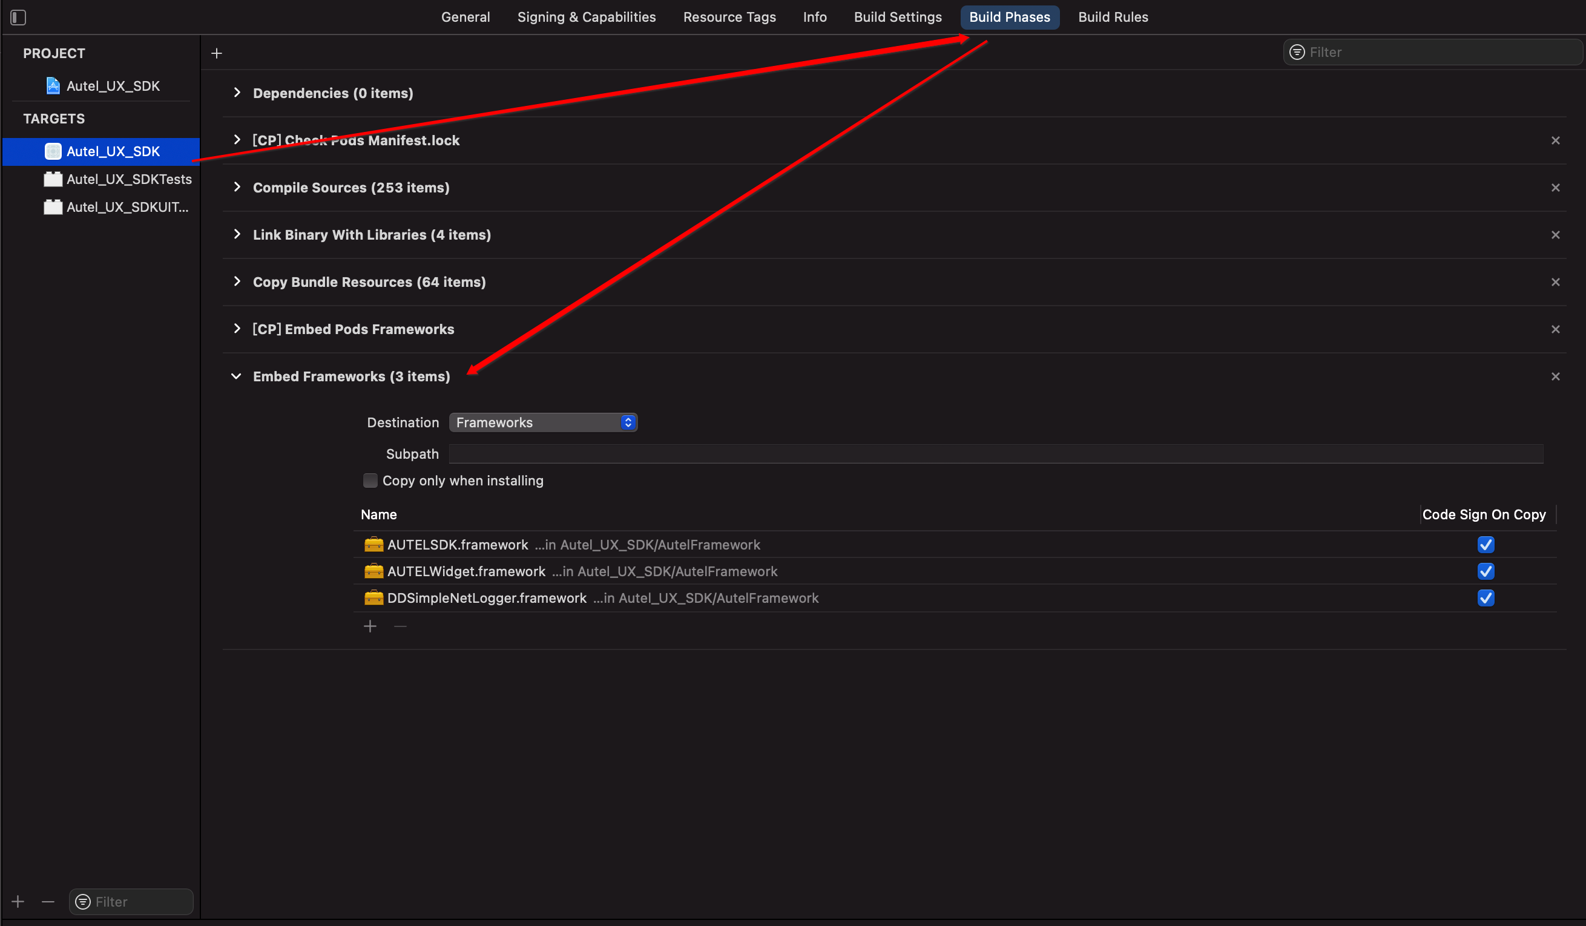
Task: Delete the [CP] Embed Pods Frameworks phase
Action: tap(1555, 329)
